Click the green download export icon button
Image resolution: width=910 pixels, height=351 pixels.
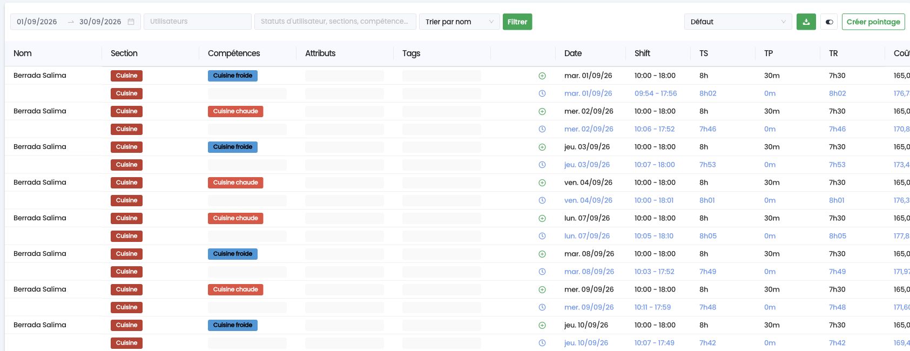806,22
